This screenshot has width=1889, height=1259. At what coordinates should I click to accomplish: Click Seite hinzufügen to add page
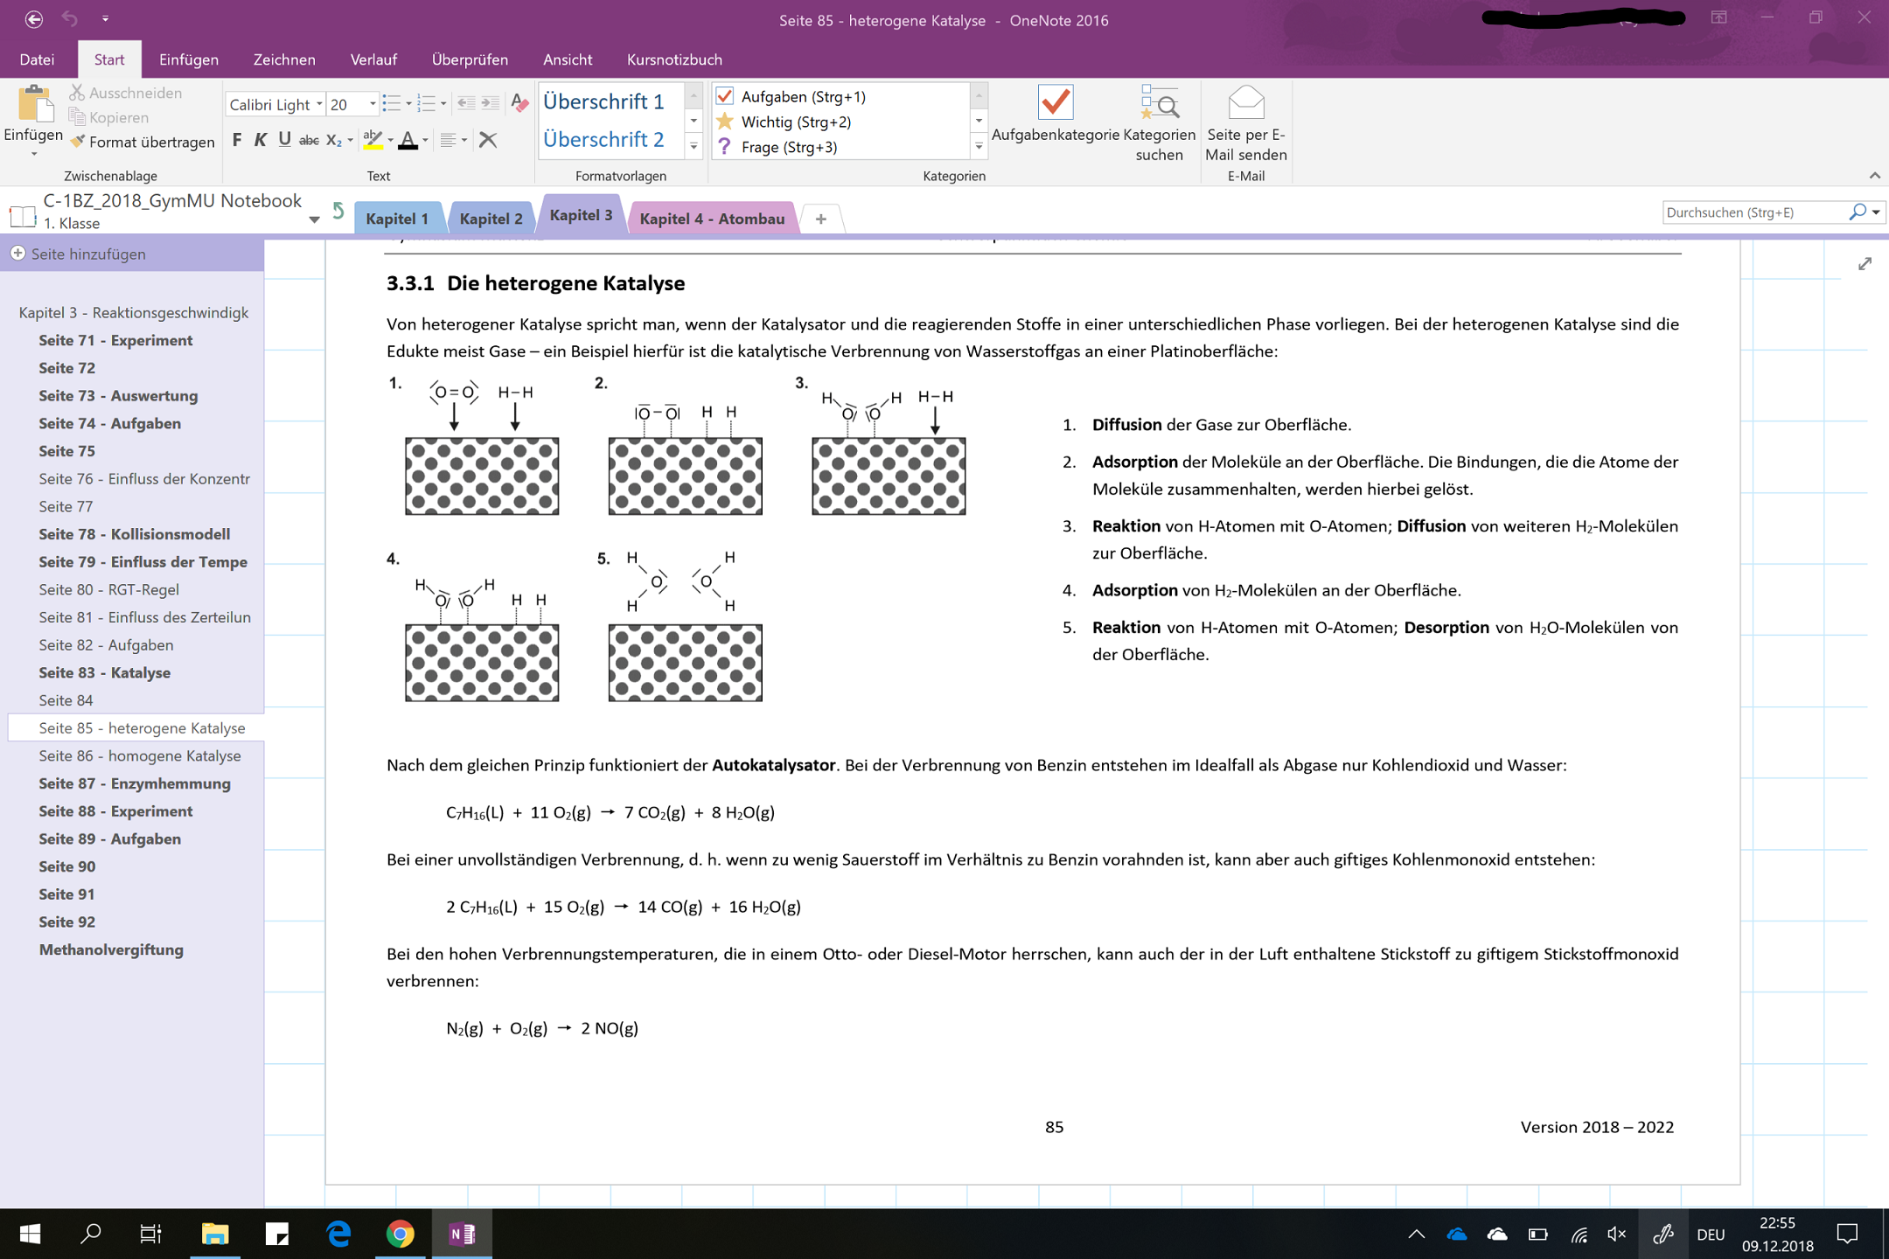(x=88, y=254)
